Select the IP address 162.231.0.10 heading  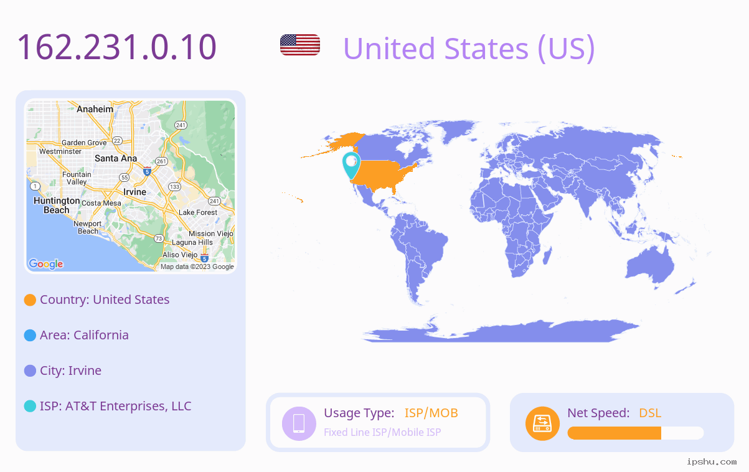116,47
